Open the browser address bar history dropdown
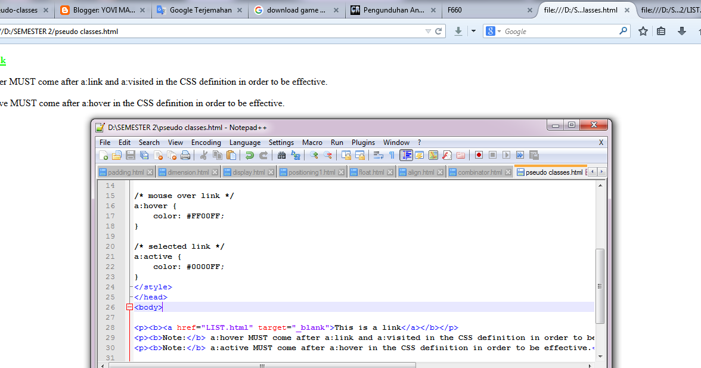 428,31
